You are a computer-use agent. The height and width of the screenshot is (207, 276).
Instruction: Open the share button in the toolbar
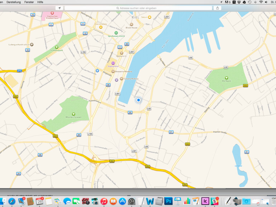click(x=217, y=8)
